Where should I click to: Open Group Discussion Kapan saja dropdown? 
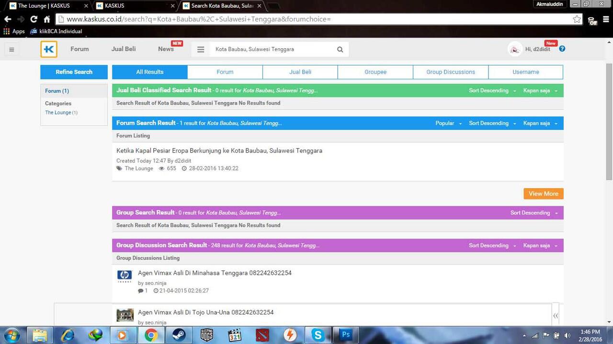click(x=540, y=245)
